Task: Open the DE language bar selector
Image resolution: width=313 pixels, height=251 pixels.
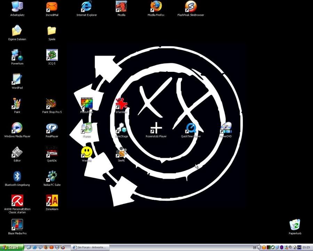Action: pyautogui.click(x=255, y=247)
